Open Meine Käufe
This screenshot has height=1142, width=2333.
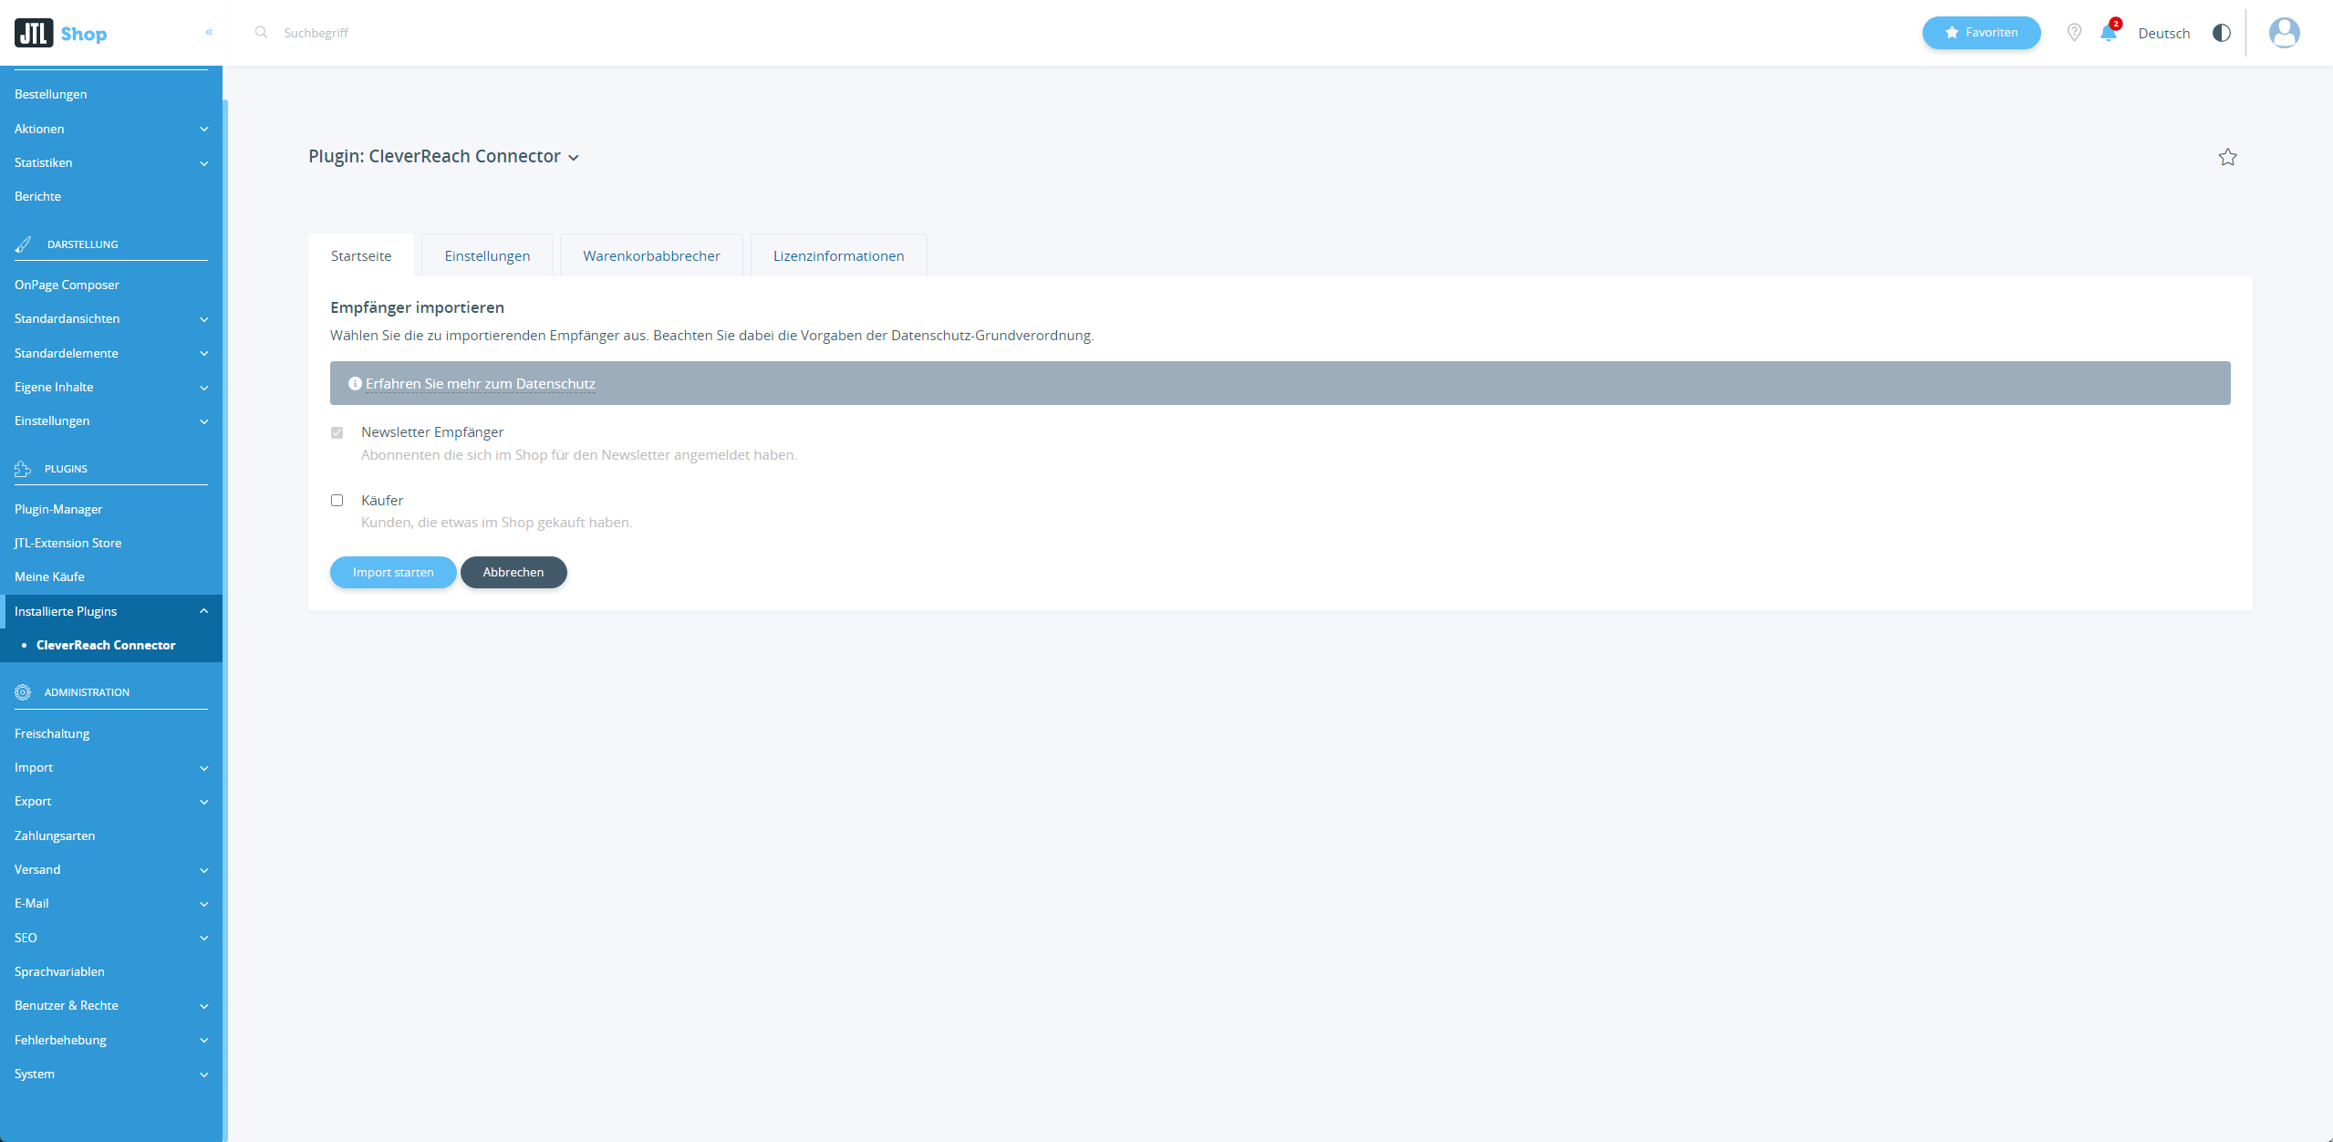pyautogui.click(x=49, y=576)
